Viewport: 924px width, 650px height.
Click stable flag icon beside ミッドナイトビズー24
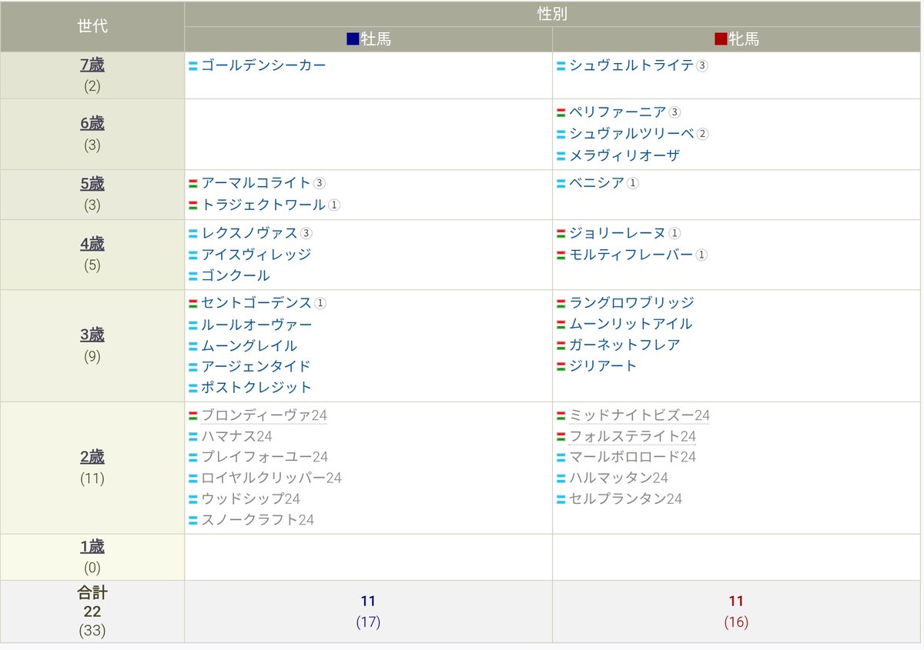(x=561, y=416)
